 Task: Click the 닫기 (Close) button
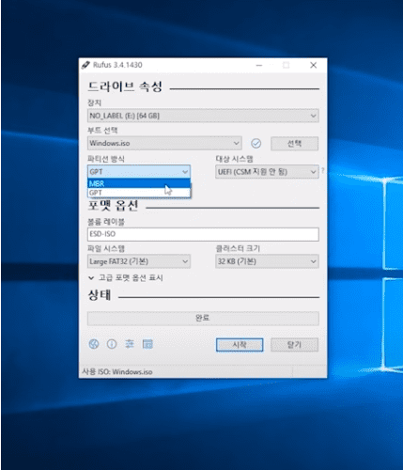coord(294,345)
